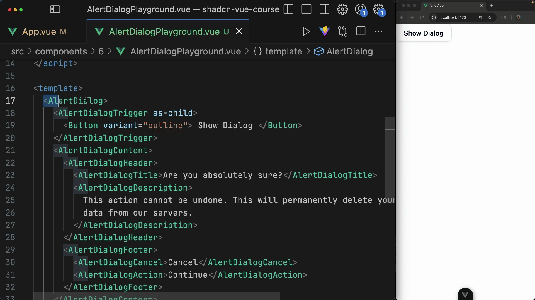Open the settings gear without badge
535x300 pixels.
342,9
